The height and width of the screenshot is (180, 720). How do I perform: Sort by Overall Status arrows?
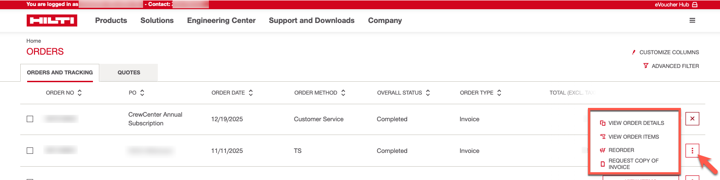428,93
